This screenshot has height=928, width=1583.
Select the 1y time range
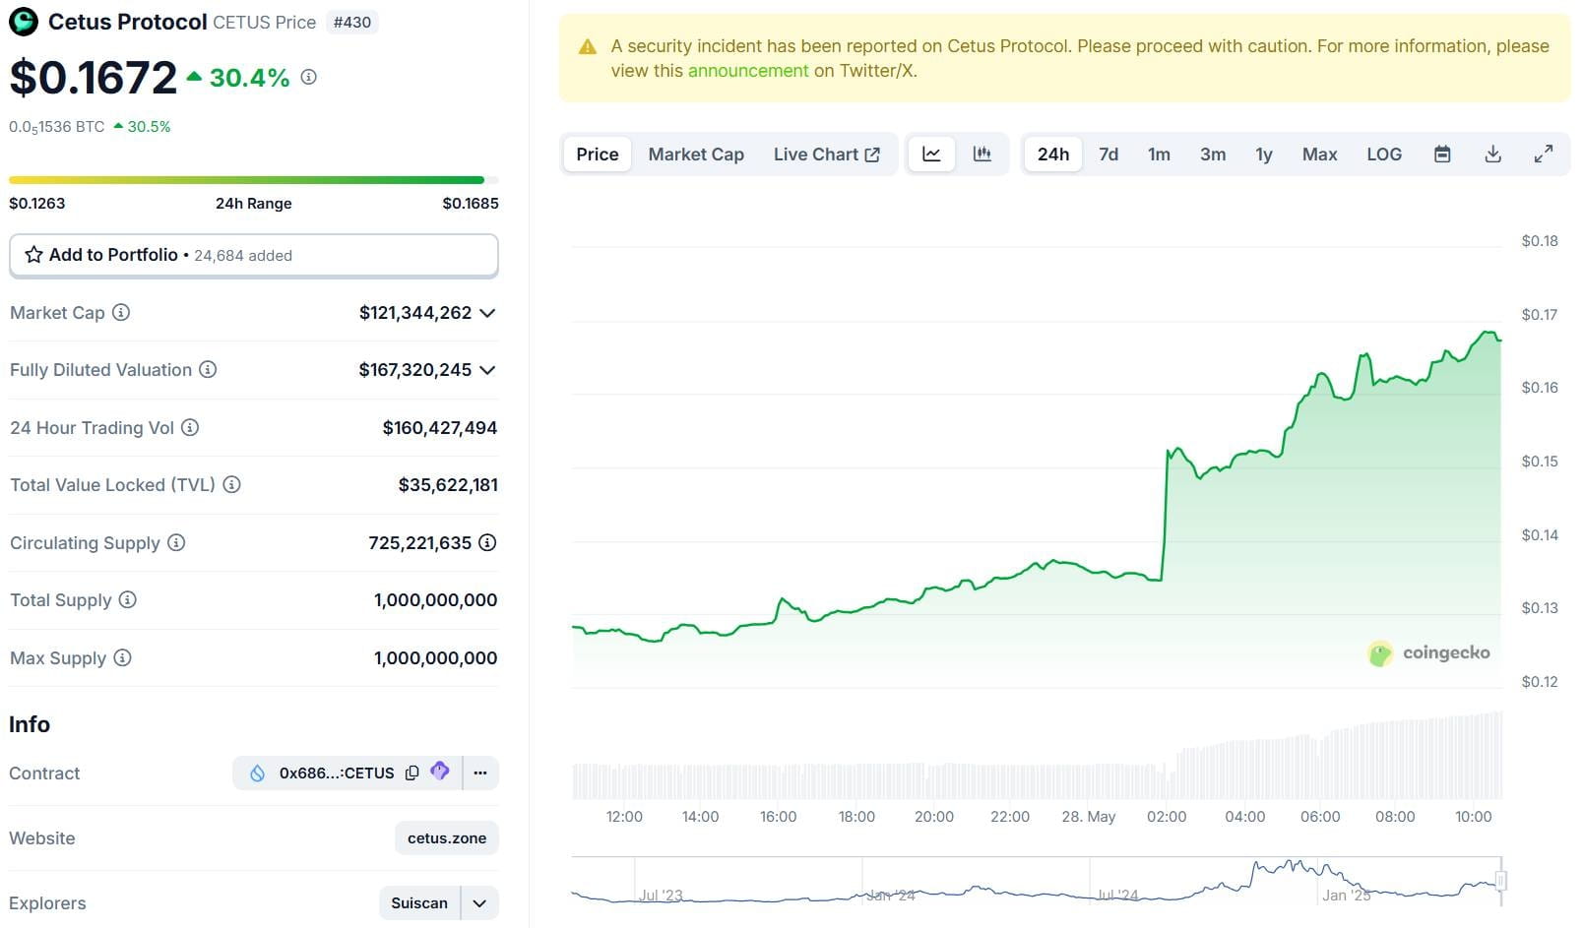[1263, 155]
